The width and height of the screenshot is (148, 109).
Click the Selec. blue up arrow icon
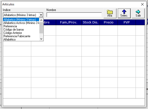click(124, 12)
